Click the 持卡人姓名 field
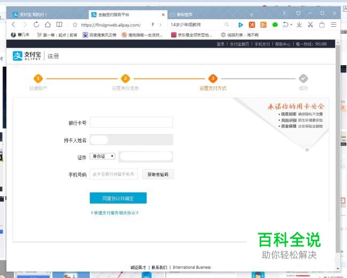347x278 pixels. tap(131, 140)
